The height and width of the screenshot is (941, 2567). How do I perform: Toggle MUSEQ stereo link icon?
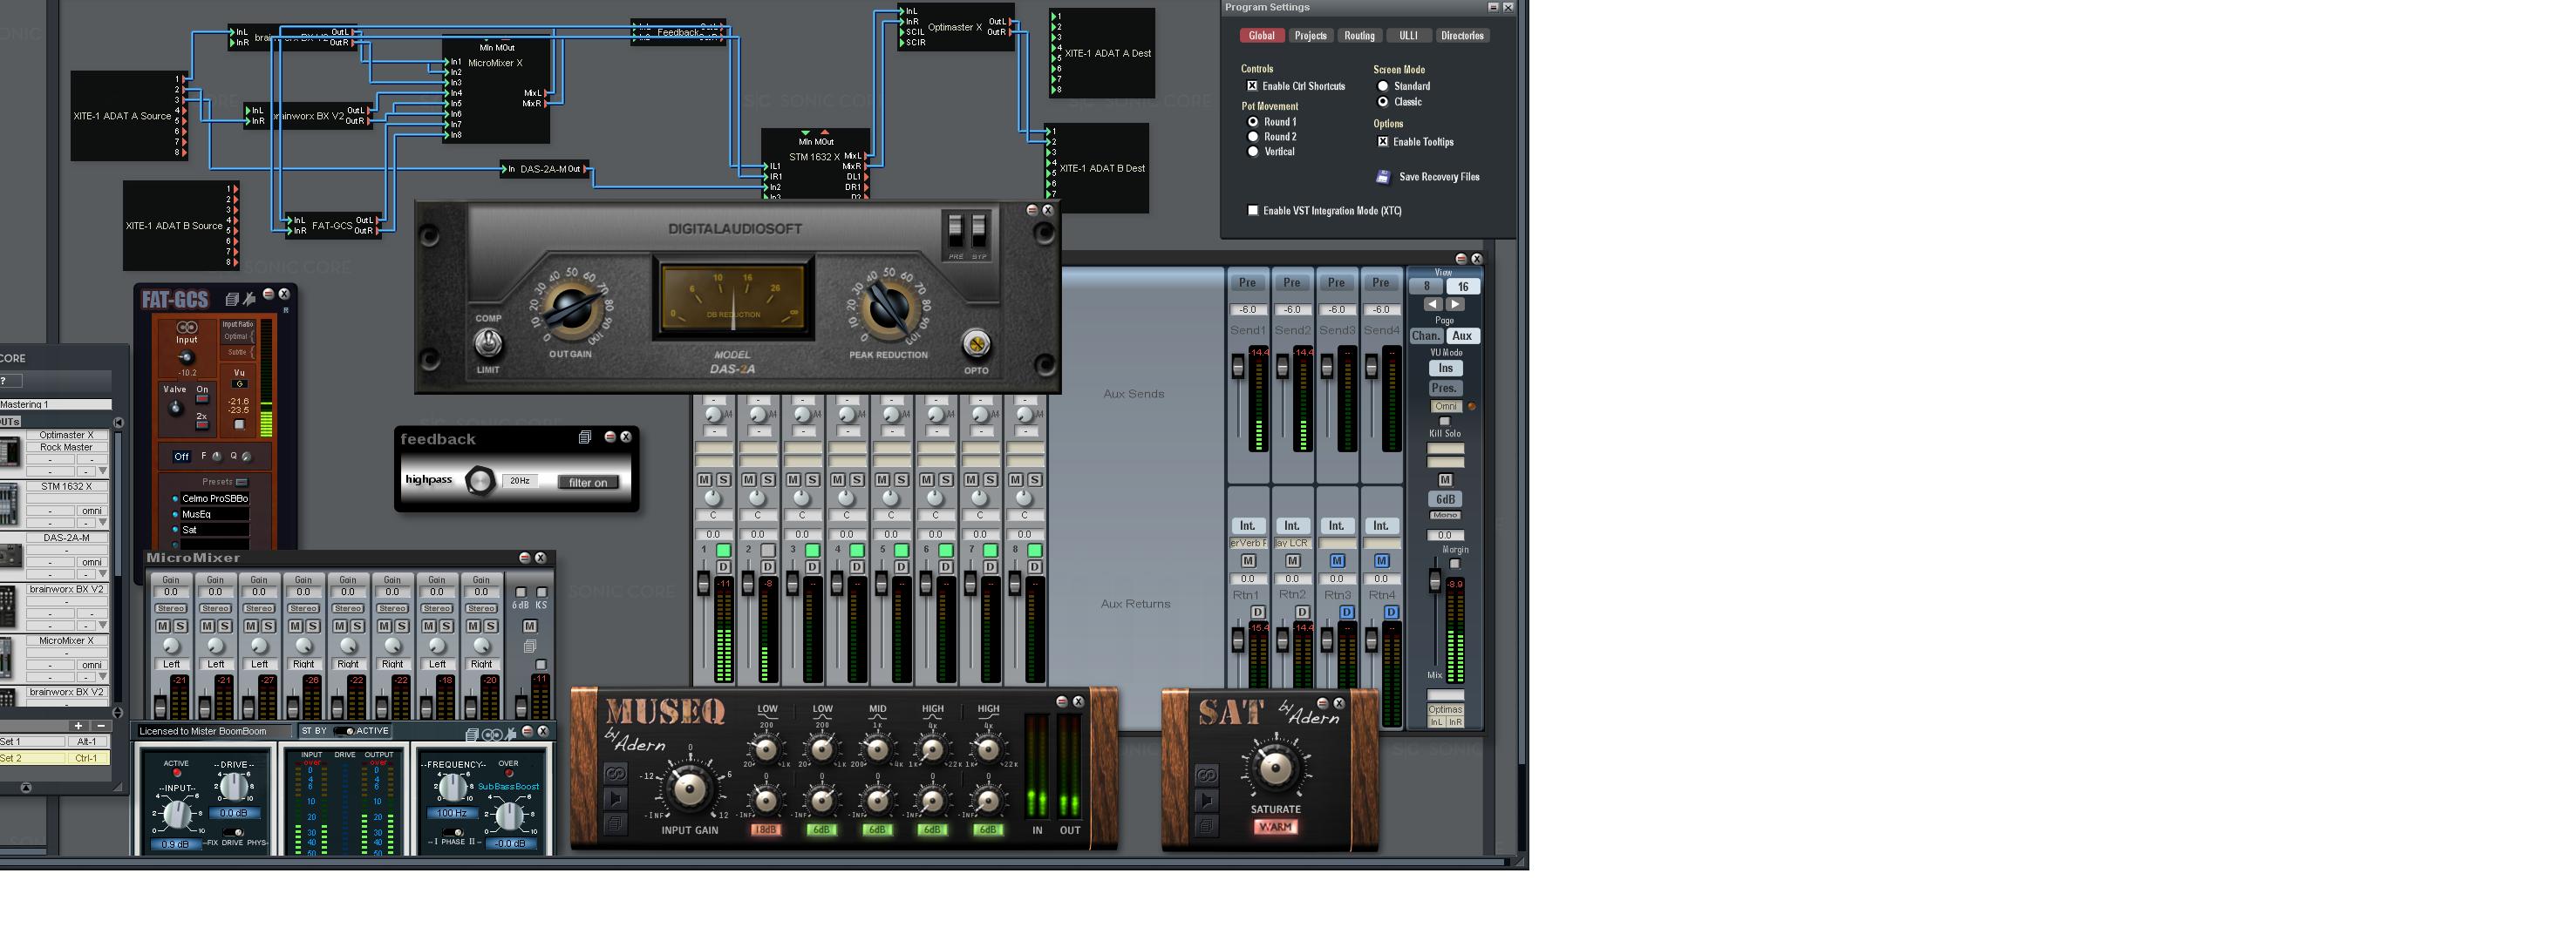coord(615,774)
